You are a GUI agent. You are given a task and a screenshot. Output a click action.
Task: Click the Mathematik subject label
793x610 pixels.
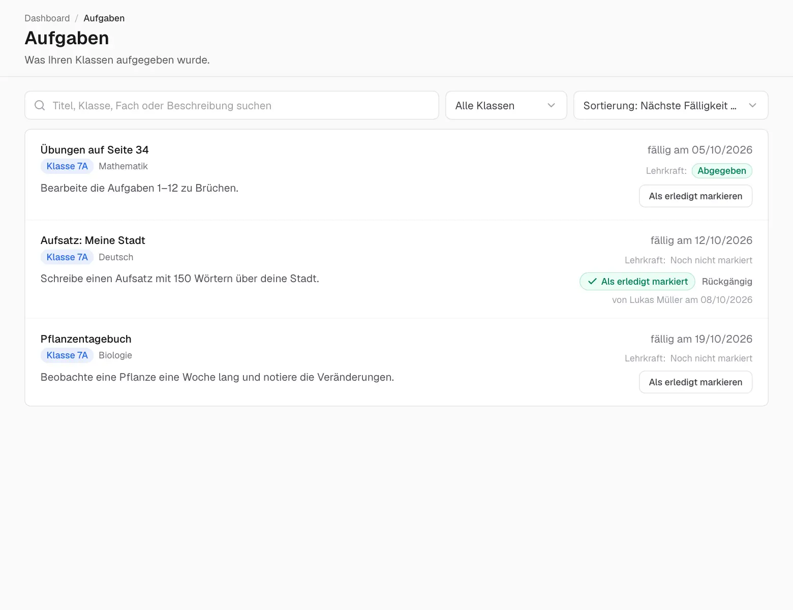coord(123,166)
